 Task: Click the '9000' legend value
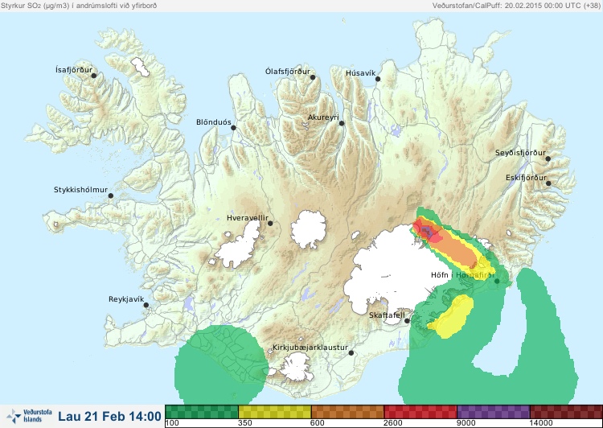pos(466,423)
